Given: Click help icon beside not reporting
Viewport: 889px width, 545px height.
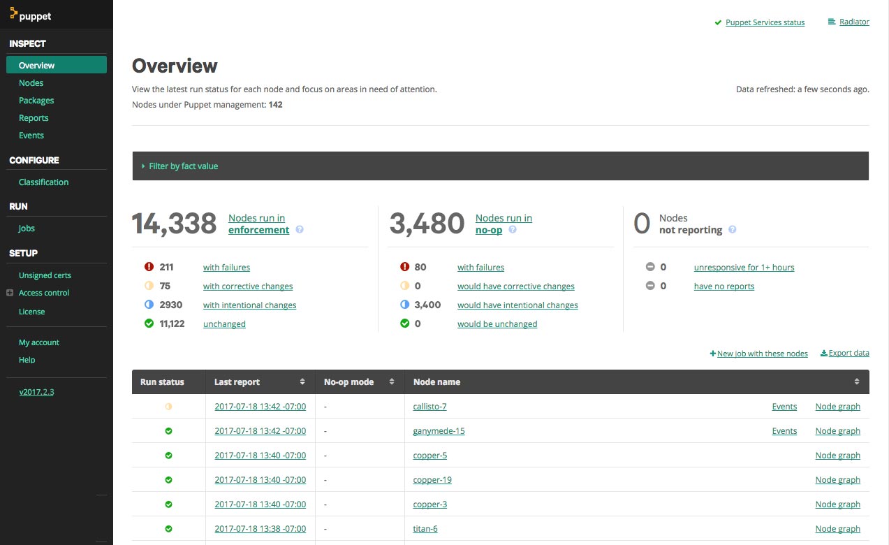Looking at the screenshot, I should pos(733,230).
